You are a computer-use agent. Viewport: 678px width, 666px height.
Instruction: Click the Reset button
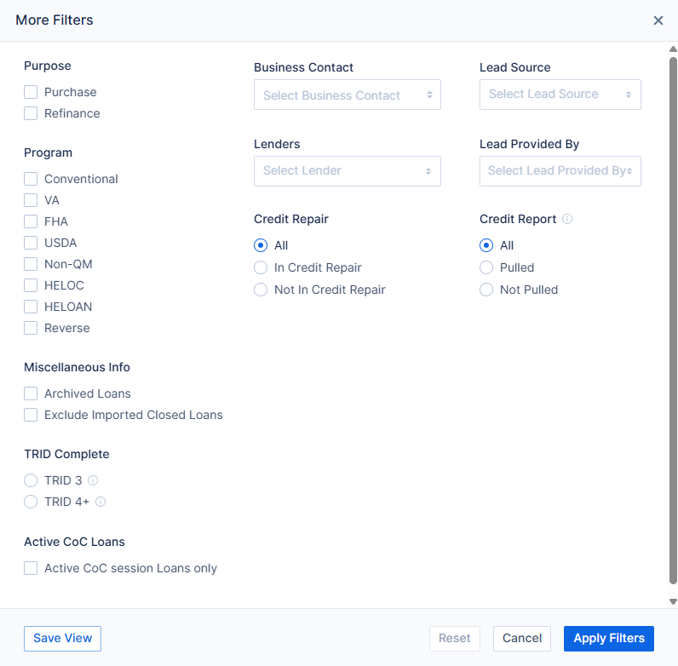(x=455, y=639)
